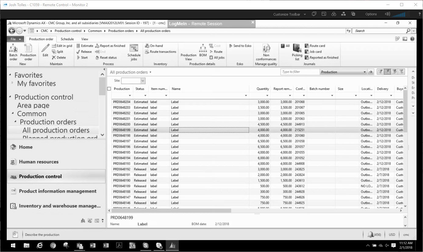Image resolution: width=423 pixels, height=252 pixels.
Task: Toggle the select-all checkbox in grid header
Action: click(x=109, y=89)
